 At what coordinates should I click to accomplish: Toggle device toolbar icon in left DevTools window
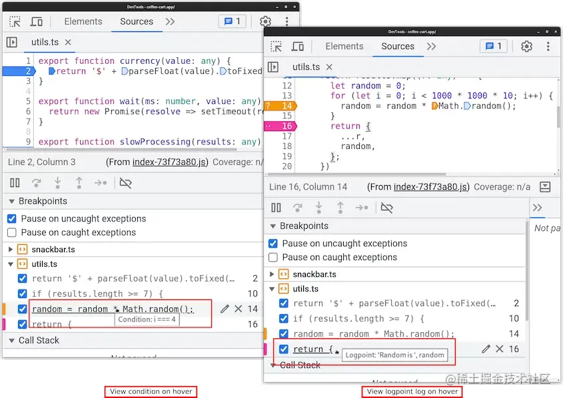[x=36, y=21]
